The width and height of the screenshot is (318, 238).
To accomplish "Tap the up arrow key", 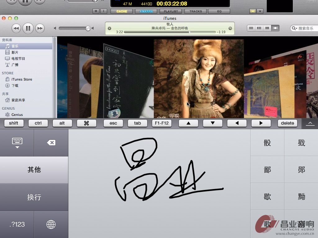I will click(x=189, y=123).
